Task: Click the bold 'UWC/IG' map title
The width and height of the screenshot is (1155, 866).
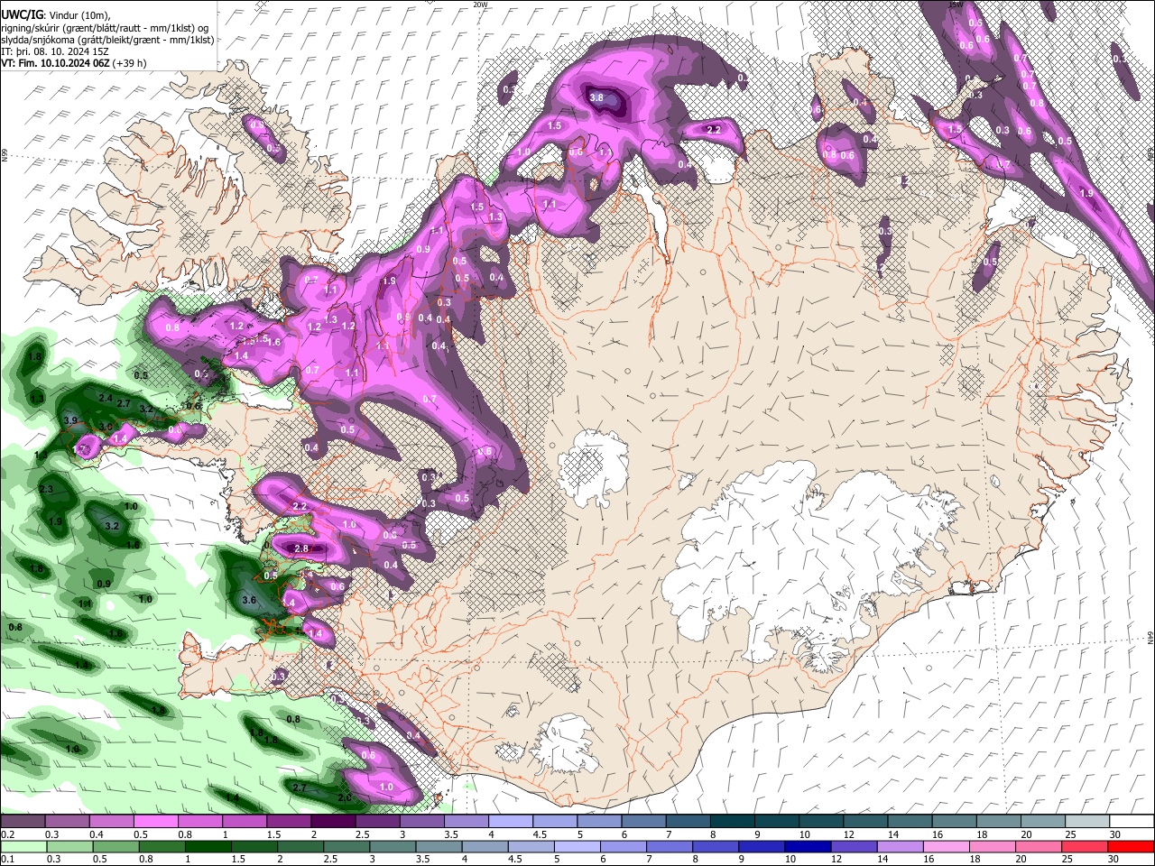Action: (x=22, y=15)
